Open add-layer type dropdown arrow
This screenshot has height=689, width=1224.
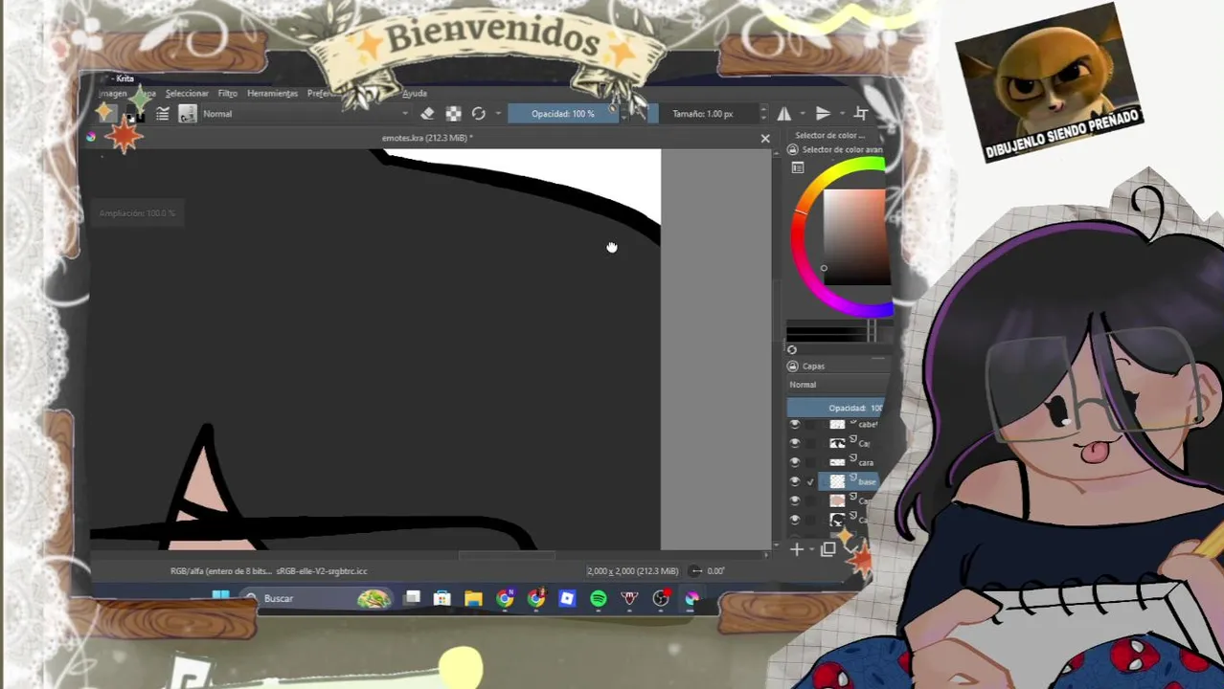[x=810, y=550]
